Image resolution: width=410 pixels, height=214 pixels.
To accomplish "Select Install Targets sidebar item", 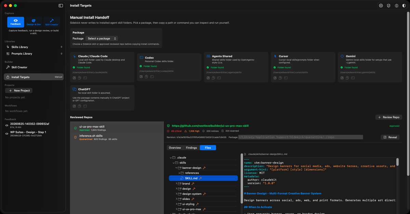I will (34, 77).
